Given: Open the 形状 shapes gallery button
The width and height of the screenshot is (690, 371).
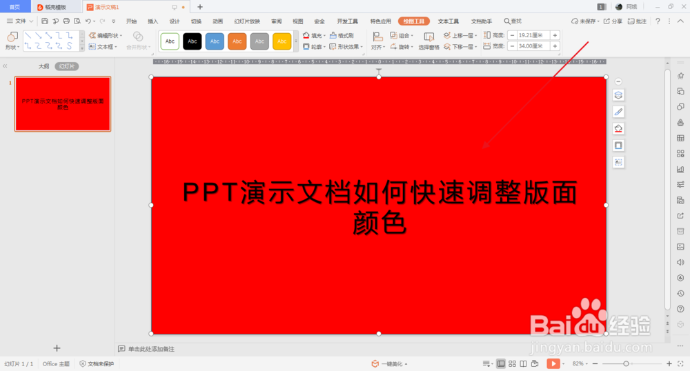Looking at the screenshot, I should (12, 41).
